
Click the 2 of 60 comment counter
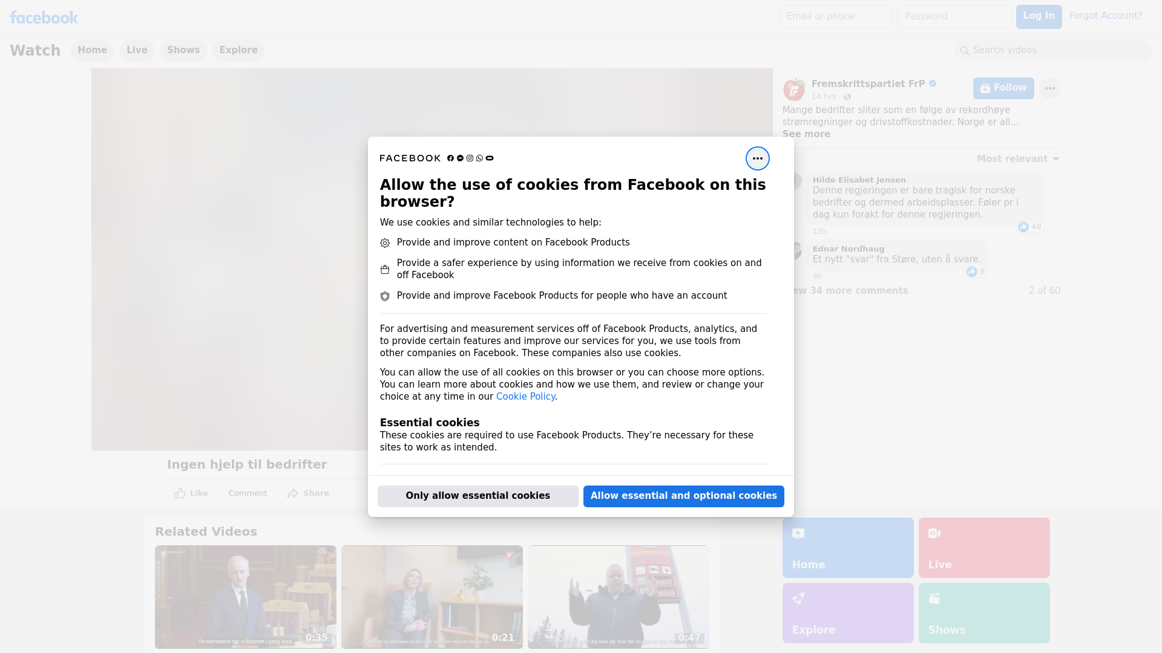[x=1044, y=291]
